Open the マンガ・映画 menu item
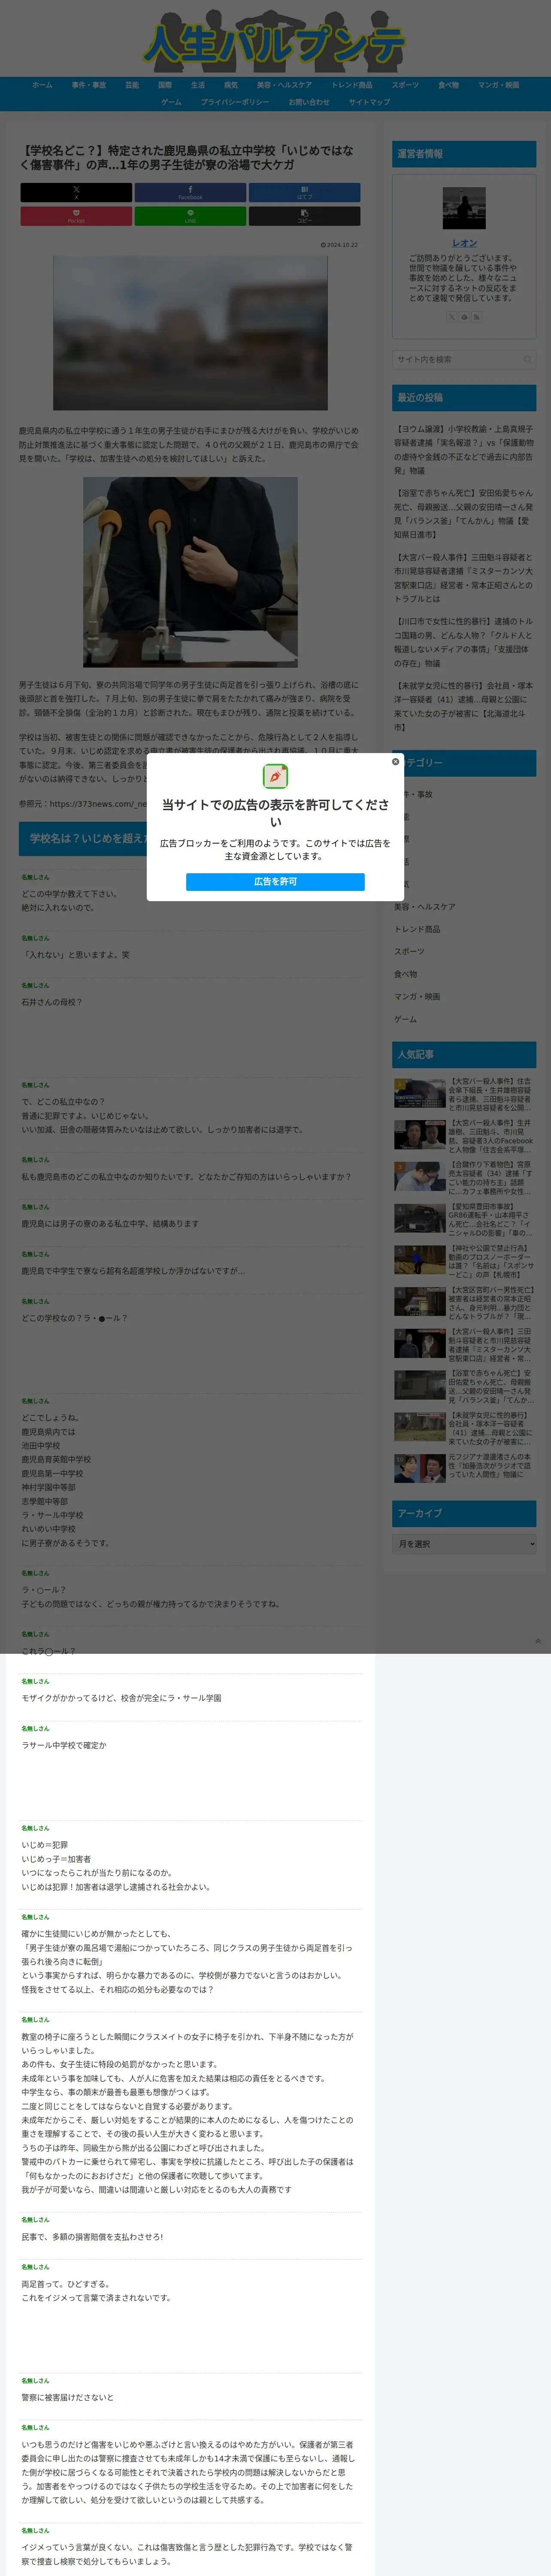 tap(498, 85)
